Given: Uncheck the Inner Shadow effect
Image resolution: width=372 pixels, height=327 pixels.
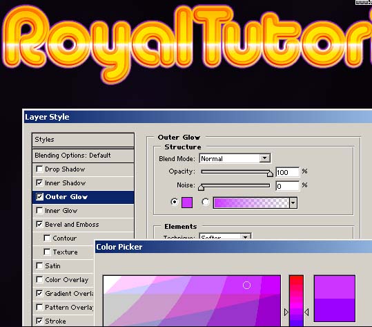Looking at the screenshot, I should (x=39, y=183).
